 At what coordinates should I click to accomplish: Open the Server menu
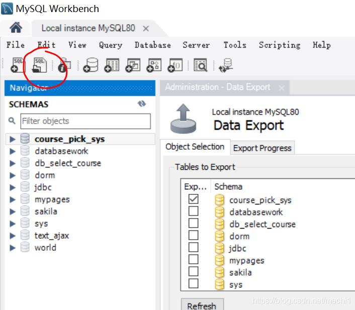pyautogui.click(x=196, y=45)
